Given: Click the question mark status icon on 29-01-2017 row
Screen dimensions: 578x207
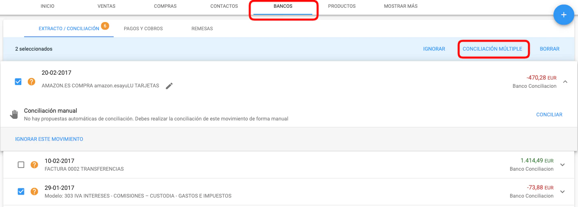Looking at the screenshot, I should pyautogui.click(x=34, y=191).
